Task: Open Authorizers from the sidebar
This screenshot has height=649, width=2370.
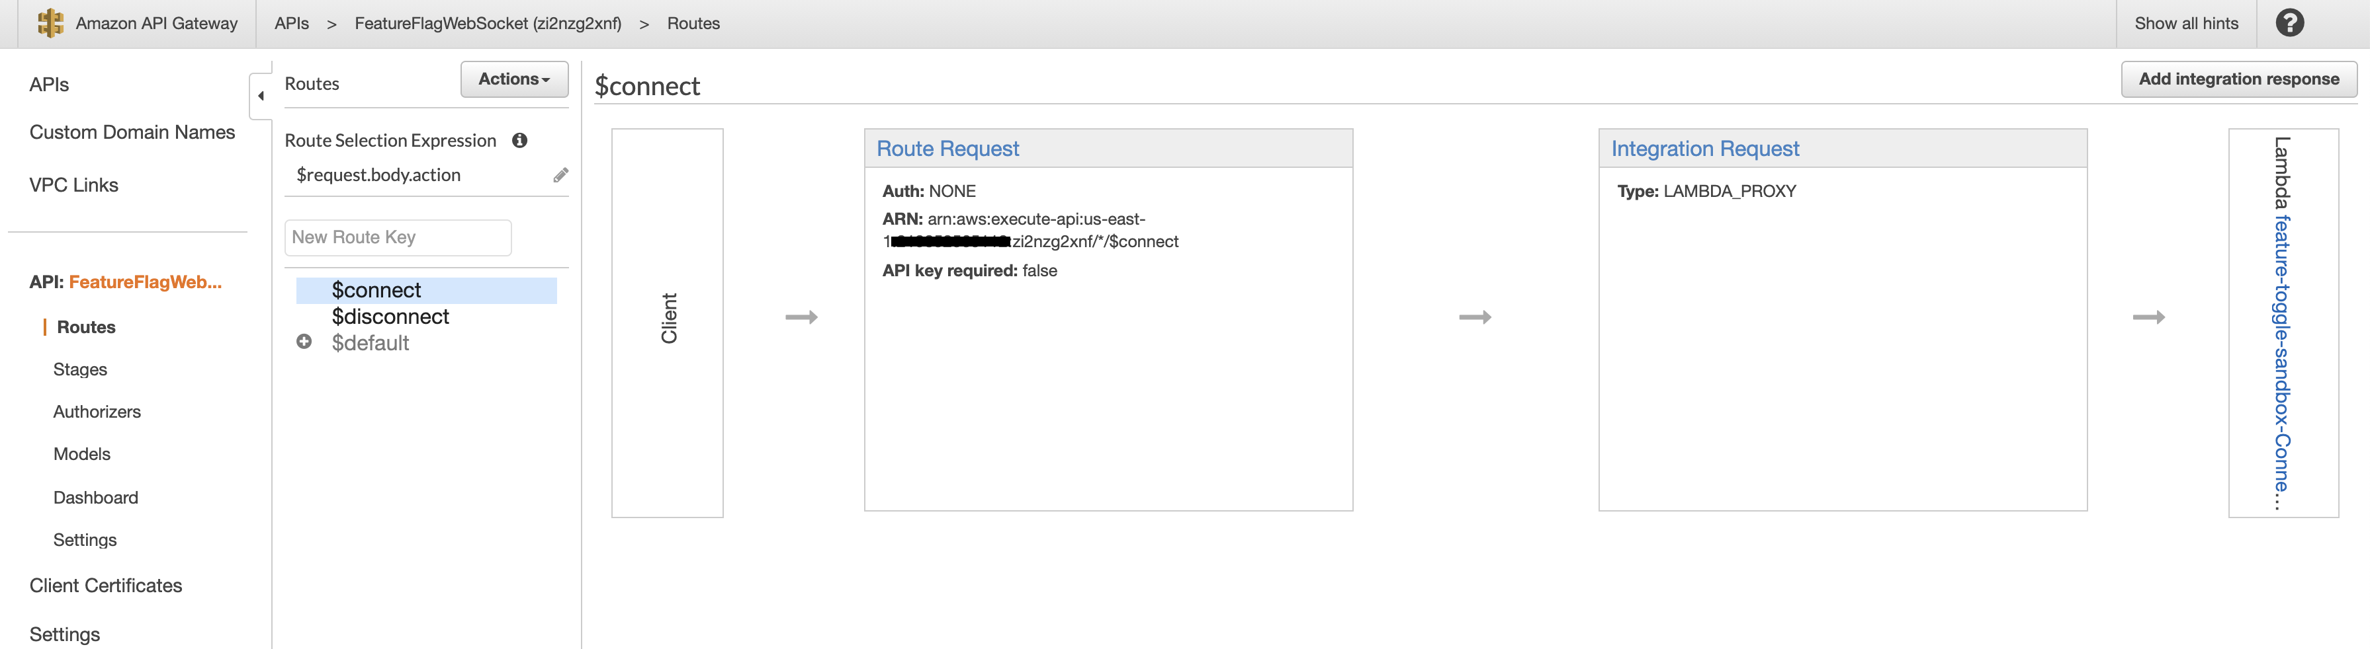Action: (x=96, y=411)
